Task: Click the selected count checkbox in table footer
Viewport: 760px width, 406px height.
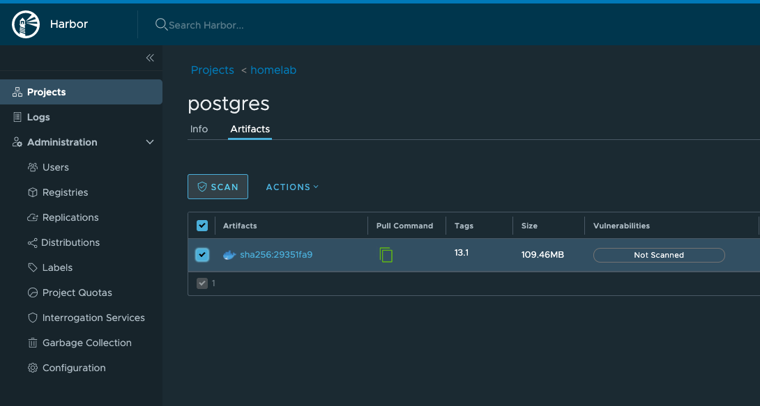Action: tap(202, 283)
